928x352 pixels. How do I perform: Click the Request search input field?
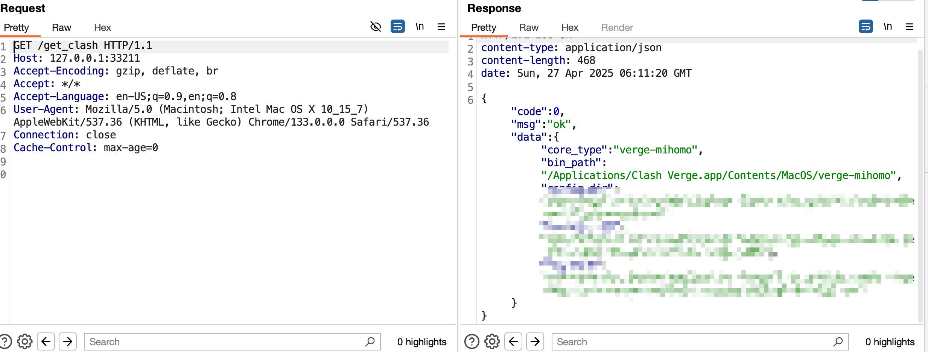[x=226, y=341]
